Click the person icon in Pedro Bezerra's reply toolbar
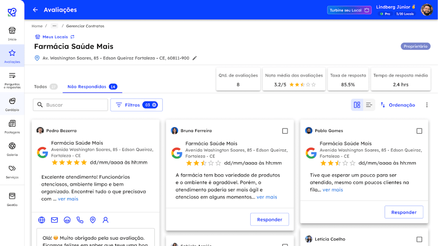 [105, 220]
